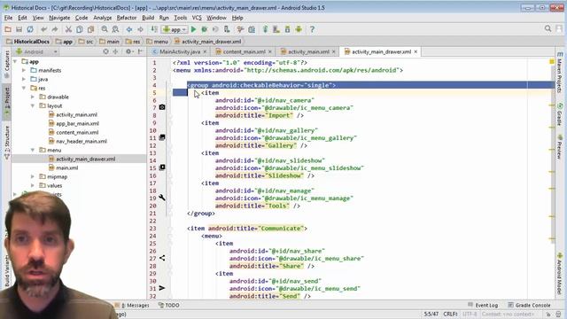
Task: Click the Find magnifier icon
Action: (105, 29)
